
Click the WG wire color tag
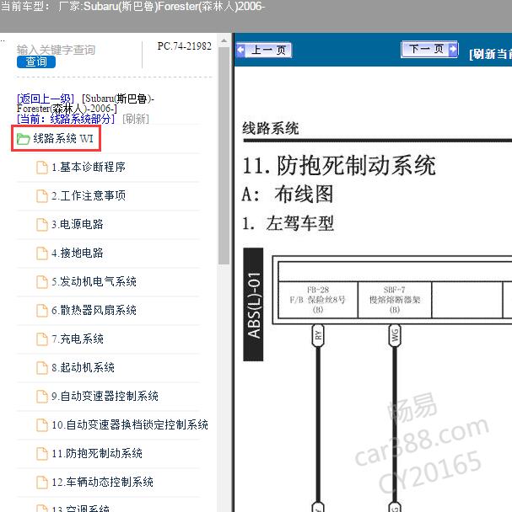coord(395,336)
